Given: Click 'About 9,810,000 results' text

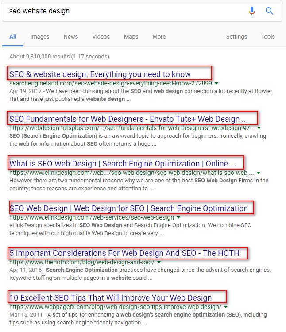Looking at the screenshot, I should coord(59,57).
